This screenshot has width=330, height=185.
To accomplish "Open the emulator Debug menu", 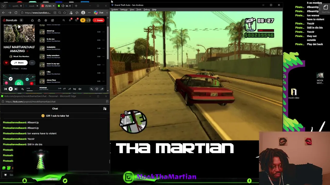I will pos(146,10).
